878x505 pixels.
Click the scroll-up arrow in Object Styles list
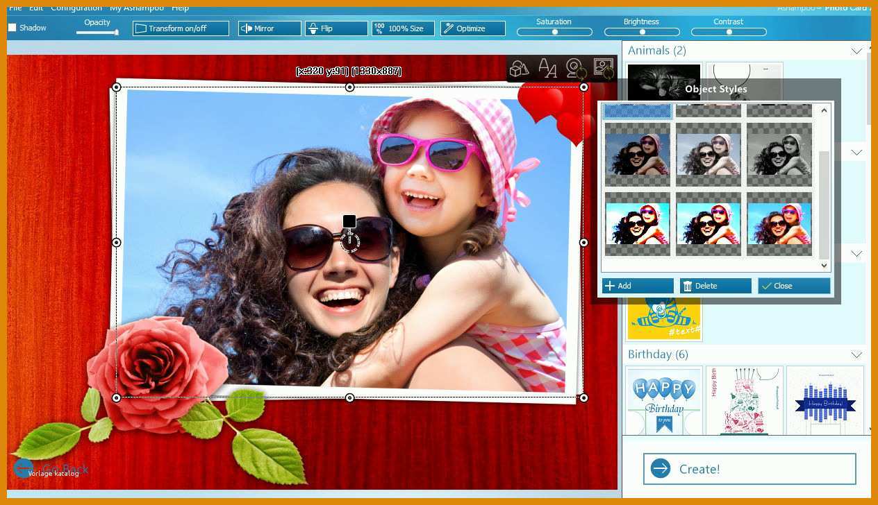825,110
